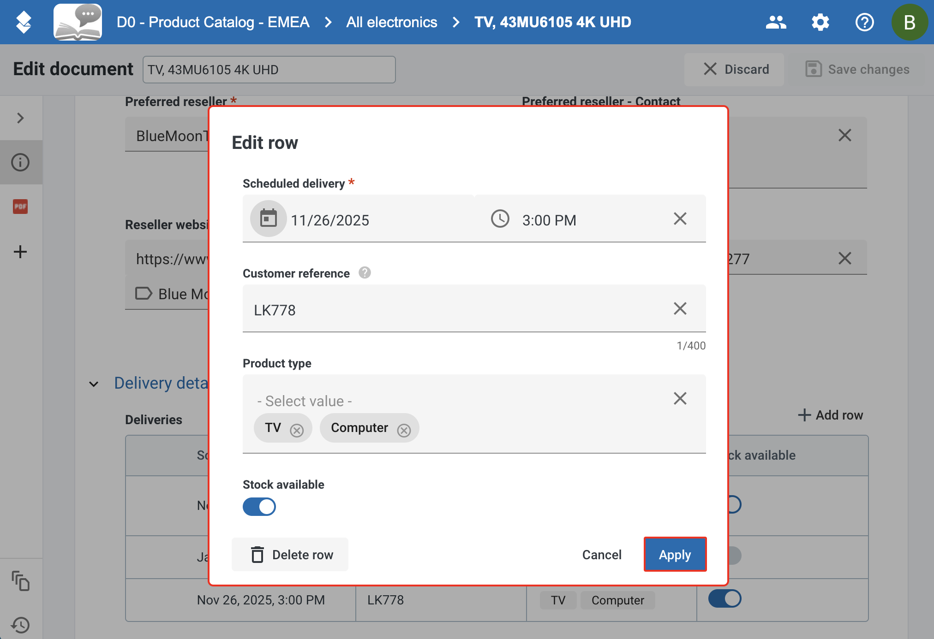Open the clock time picker icon
The image size is (934, 639).
pyautogui.click(x=500, y=219)
